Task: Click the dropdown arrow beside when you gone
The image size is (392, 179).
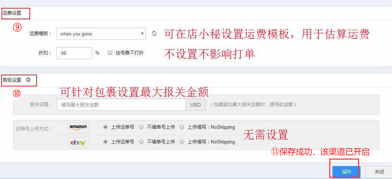Action: [142, 33]
